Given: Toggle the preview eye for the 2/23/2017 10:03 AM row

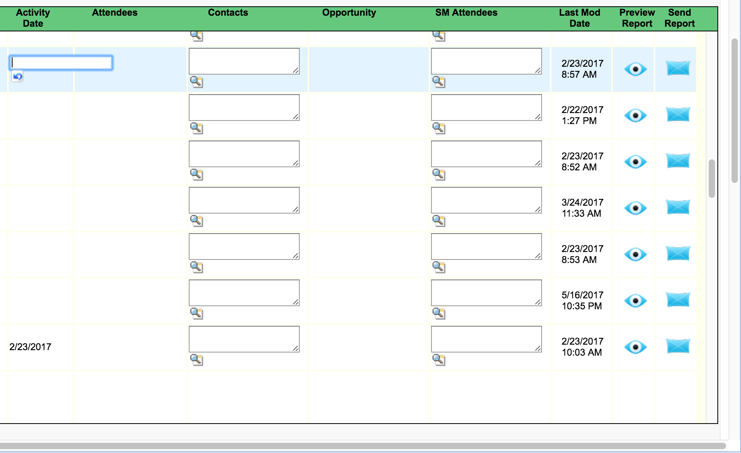Looking at the screenshot, I should pos(635,347).
